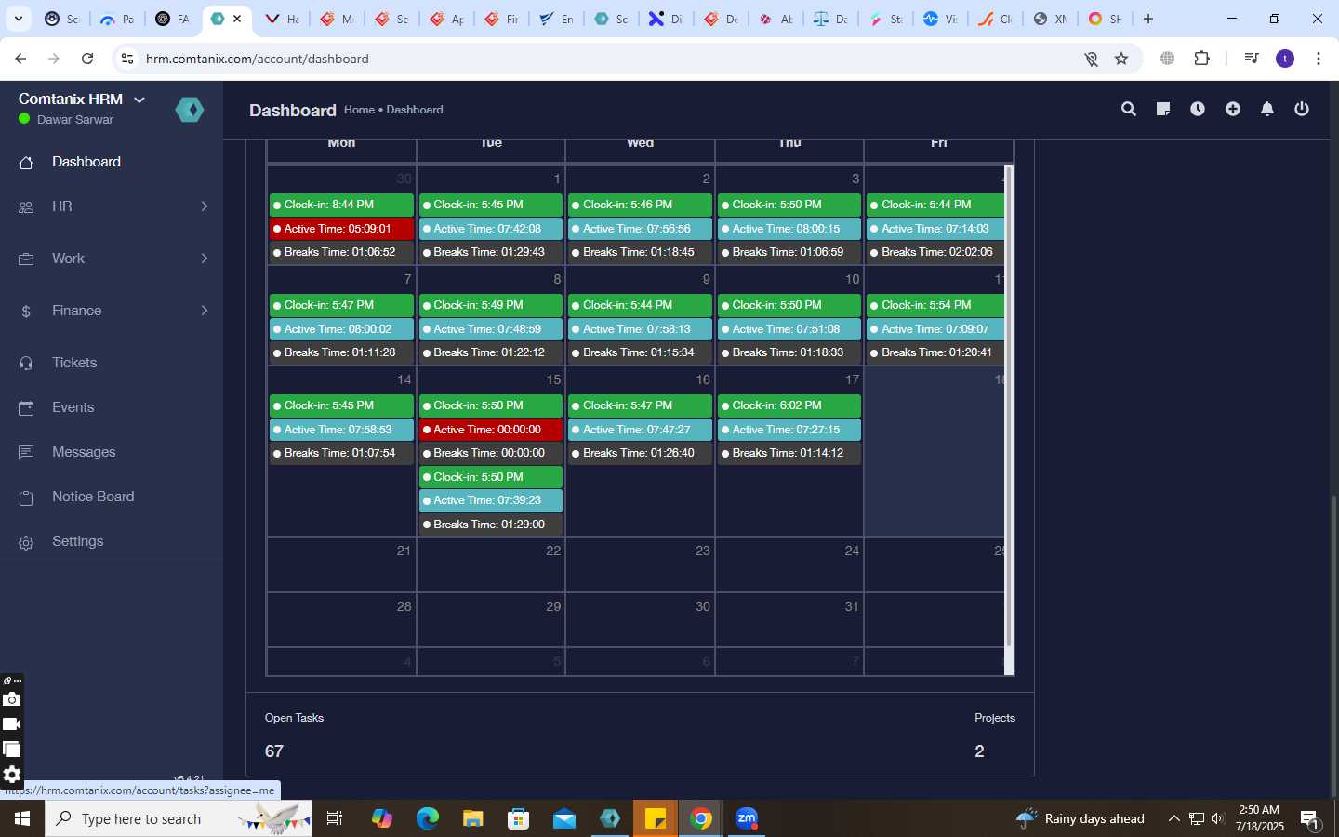1339x837 pixels.
Task: Open the tab search dropdown in Chrome
Action: [x=18, y=19]
